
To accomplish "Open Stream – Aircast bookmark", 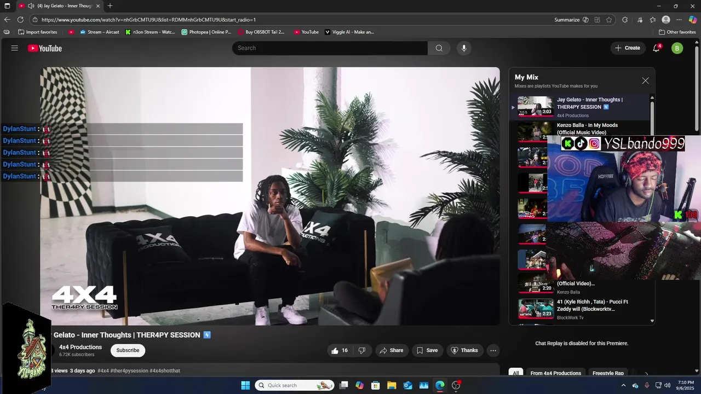I will click(99, 32).
